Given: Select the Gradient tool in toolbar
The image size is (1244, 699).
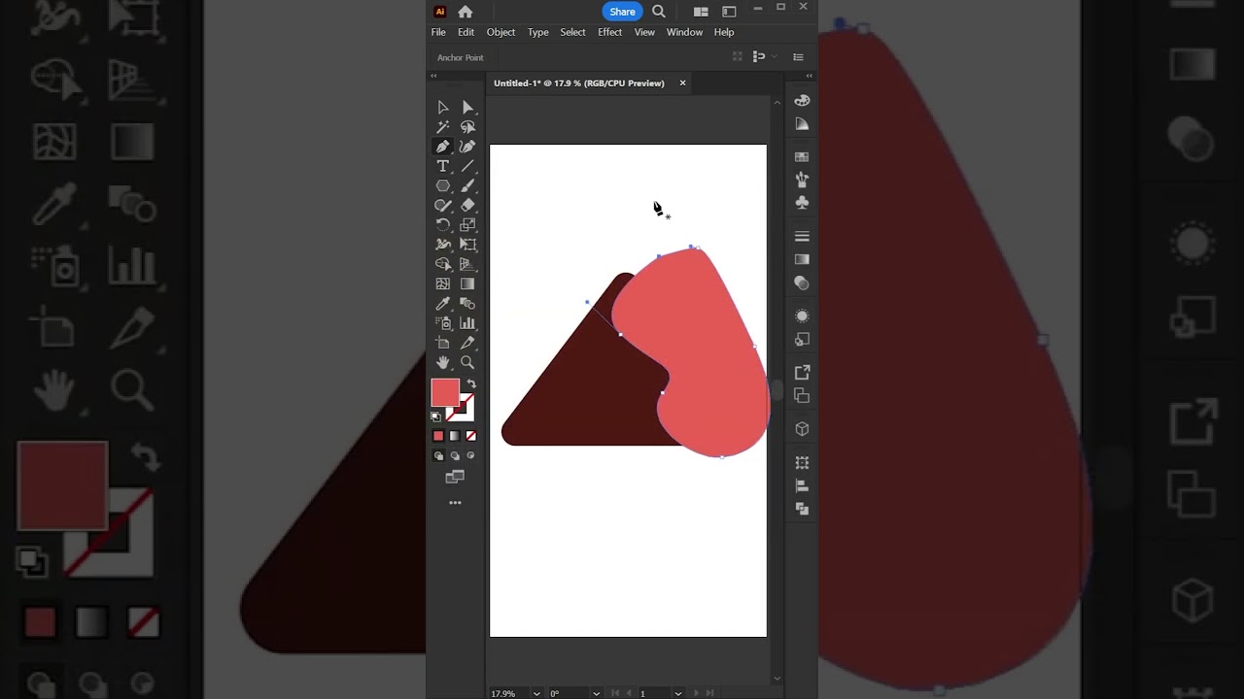Looking at the screenshot, I should [467, 284].
